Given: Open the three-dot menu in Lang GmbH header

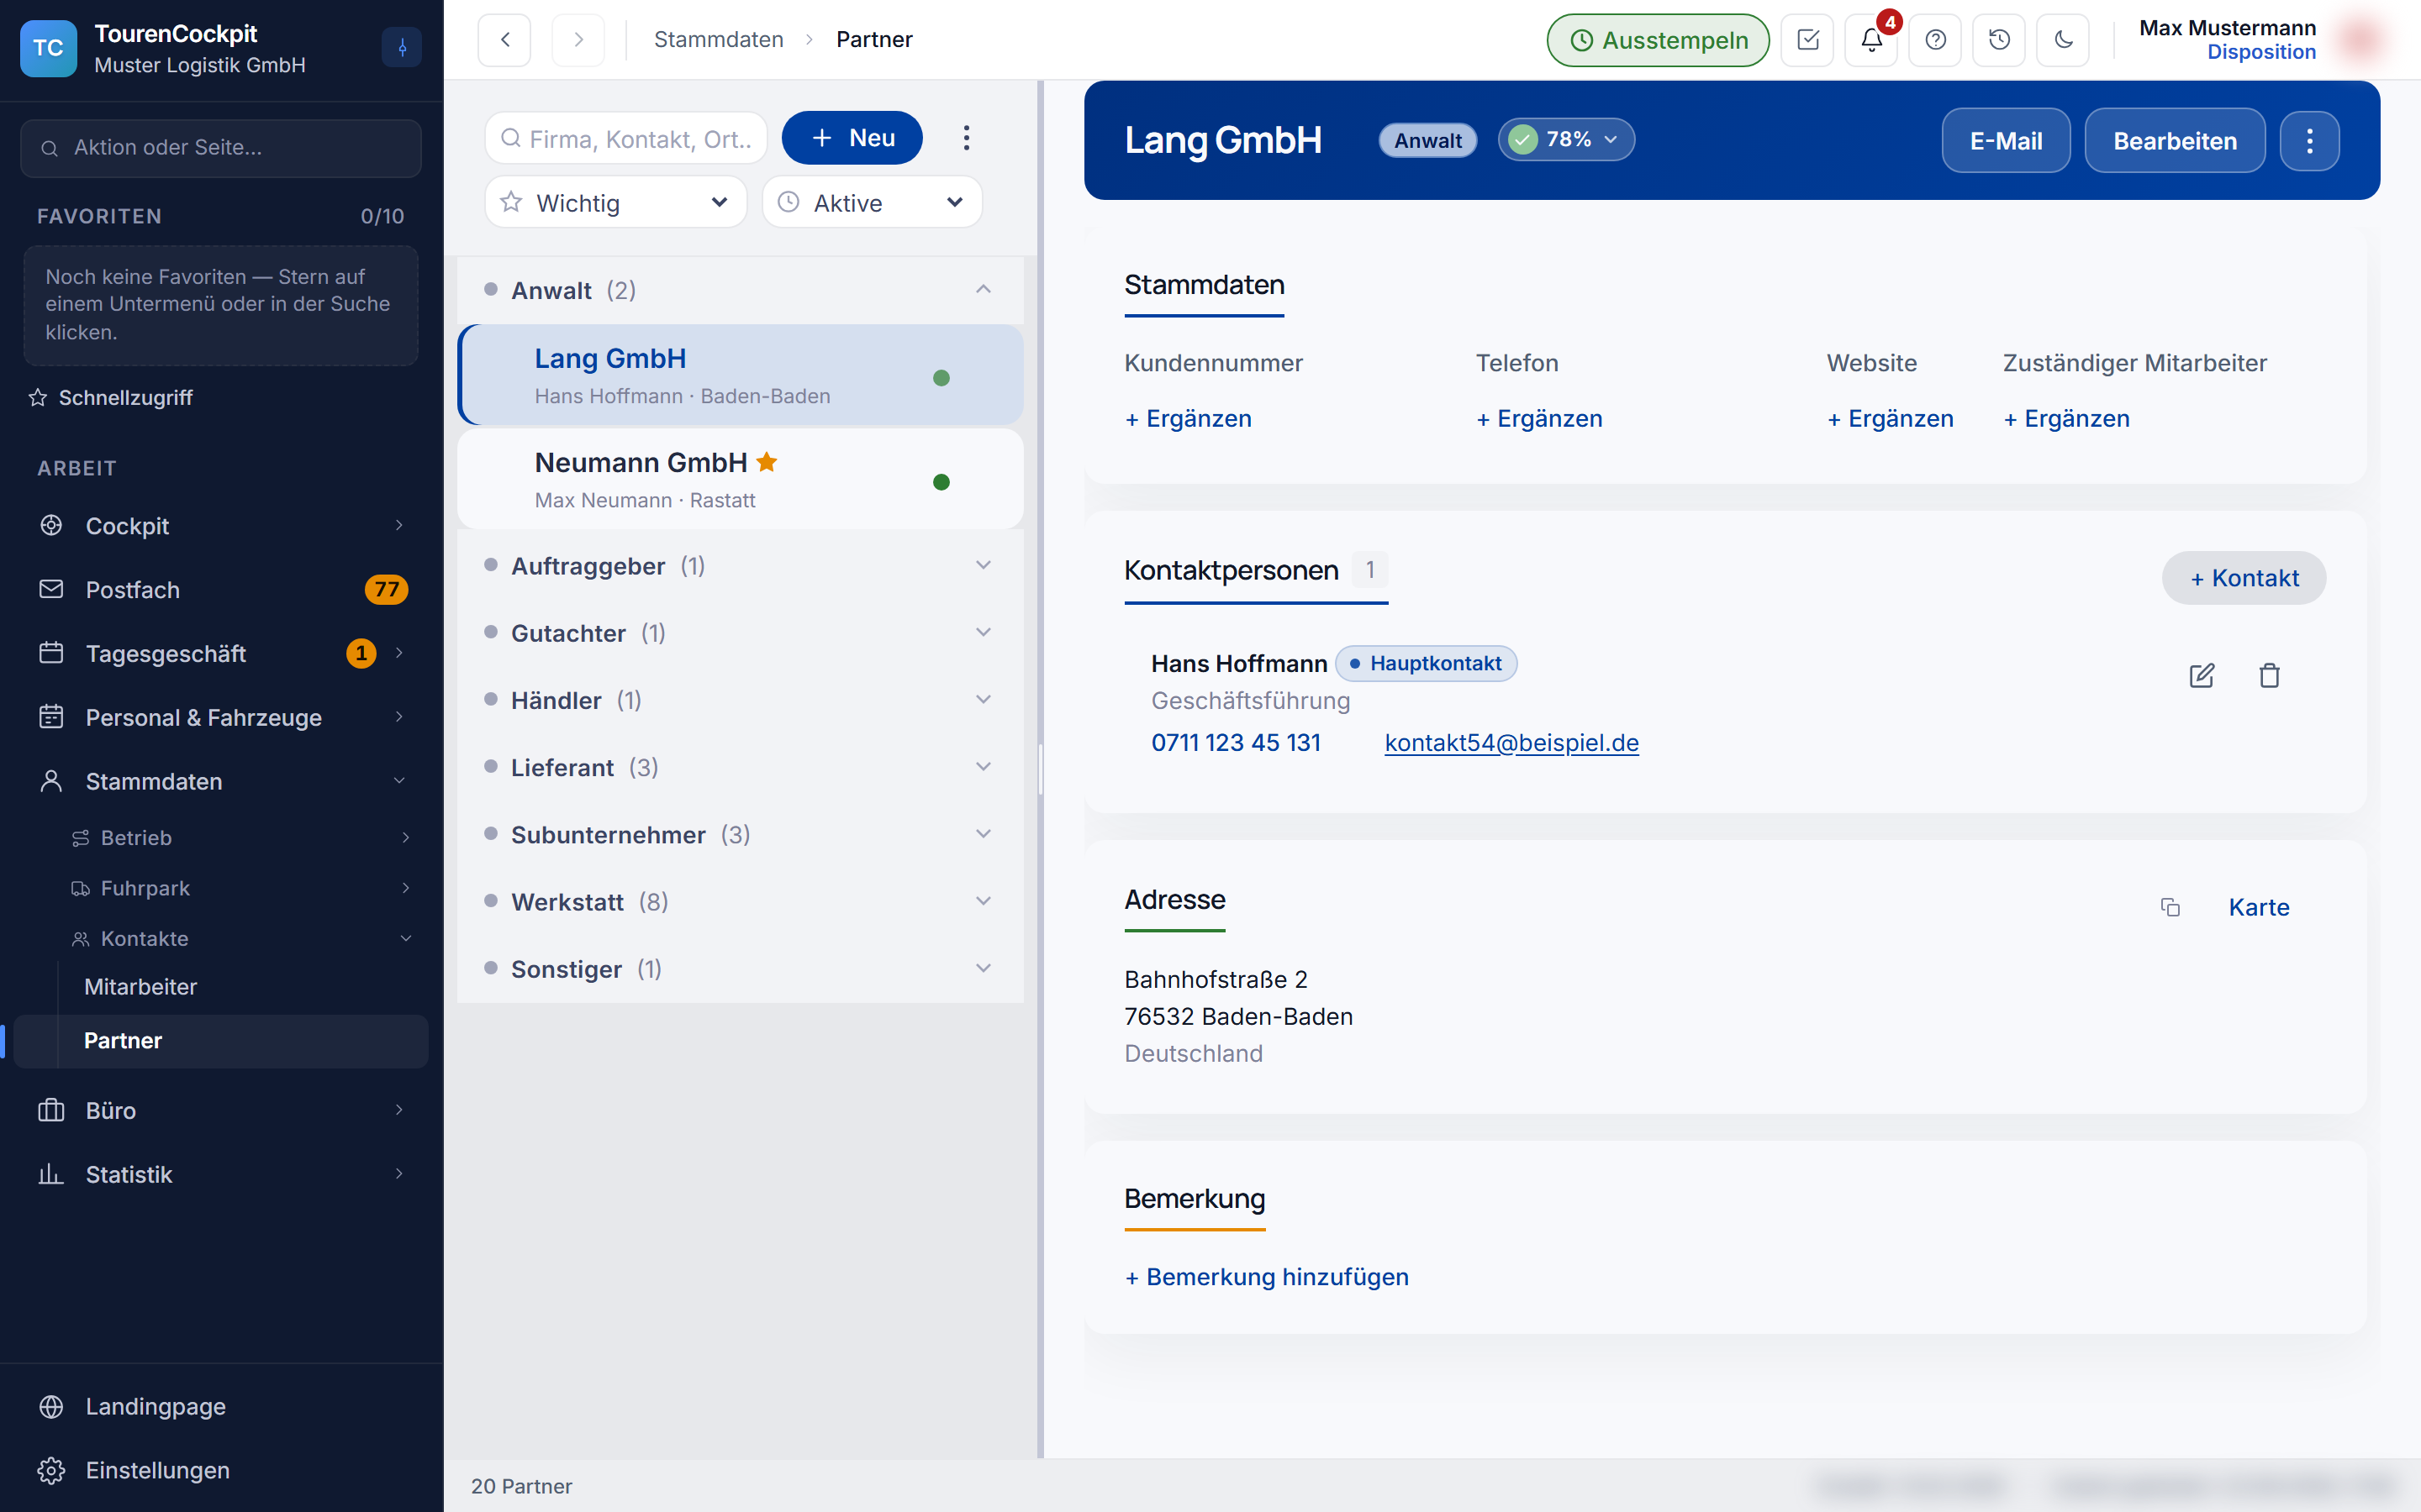Looking at the screenshot, I should pyautogui.click(x=2309, y=141).
